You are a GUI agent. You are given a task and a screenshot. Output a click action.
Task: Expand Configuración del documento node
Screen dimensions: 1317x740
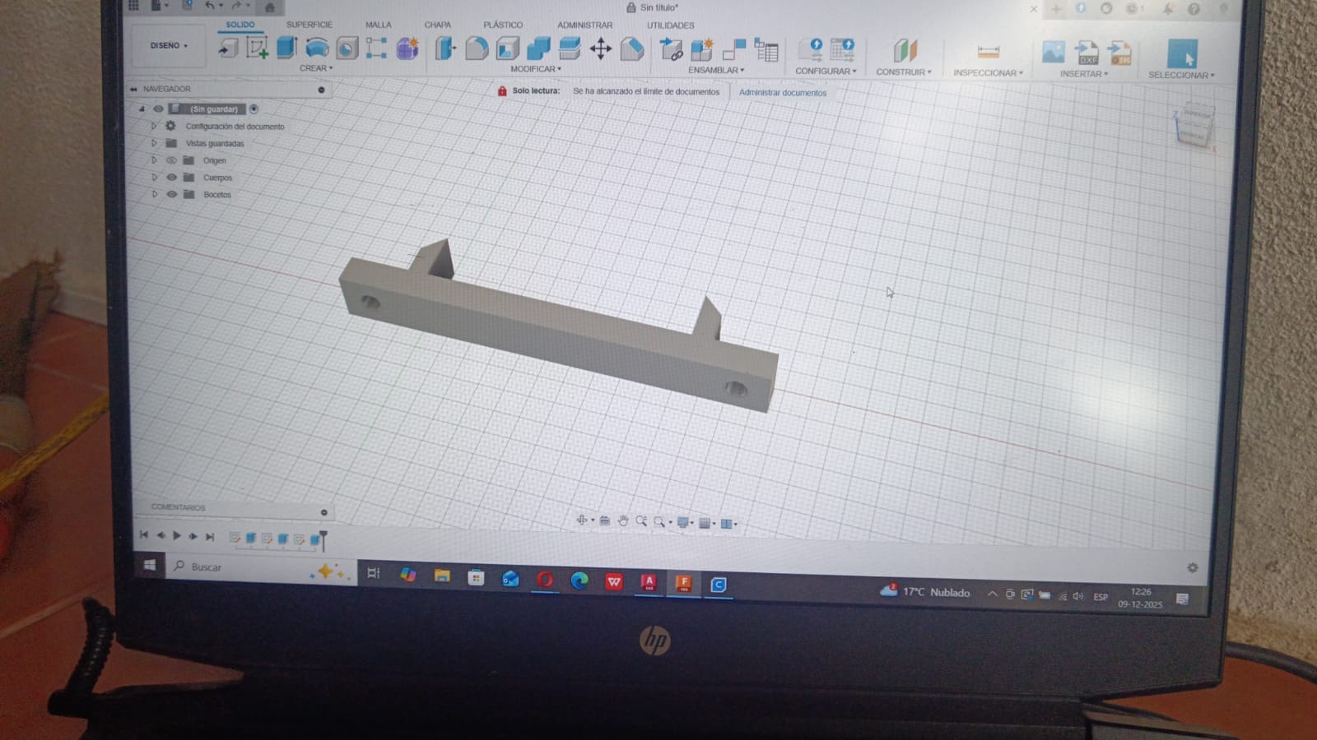[154, 127]
